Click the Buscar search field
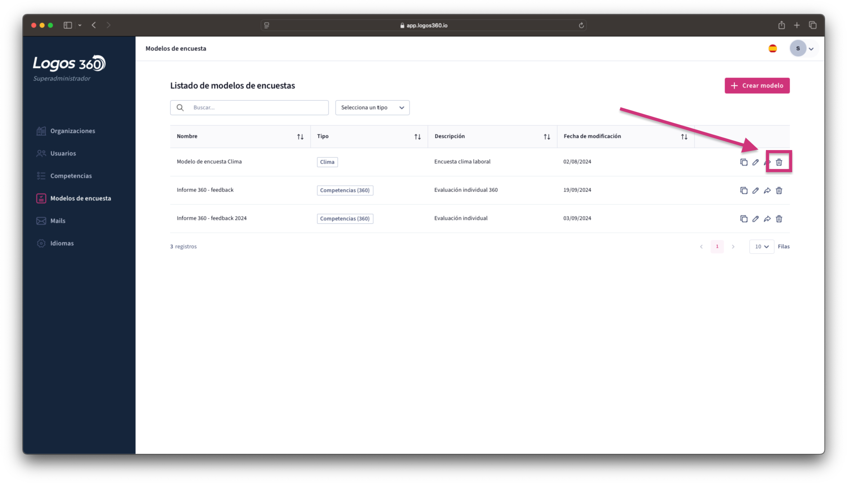 point(249,107)
